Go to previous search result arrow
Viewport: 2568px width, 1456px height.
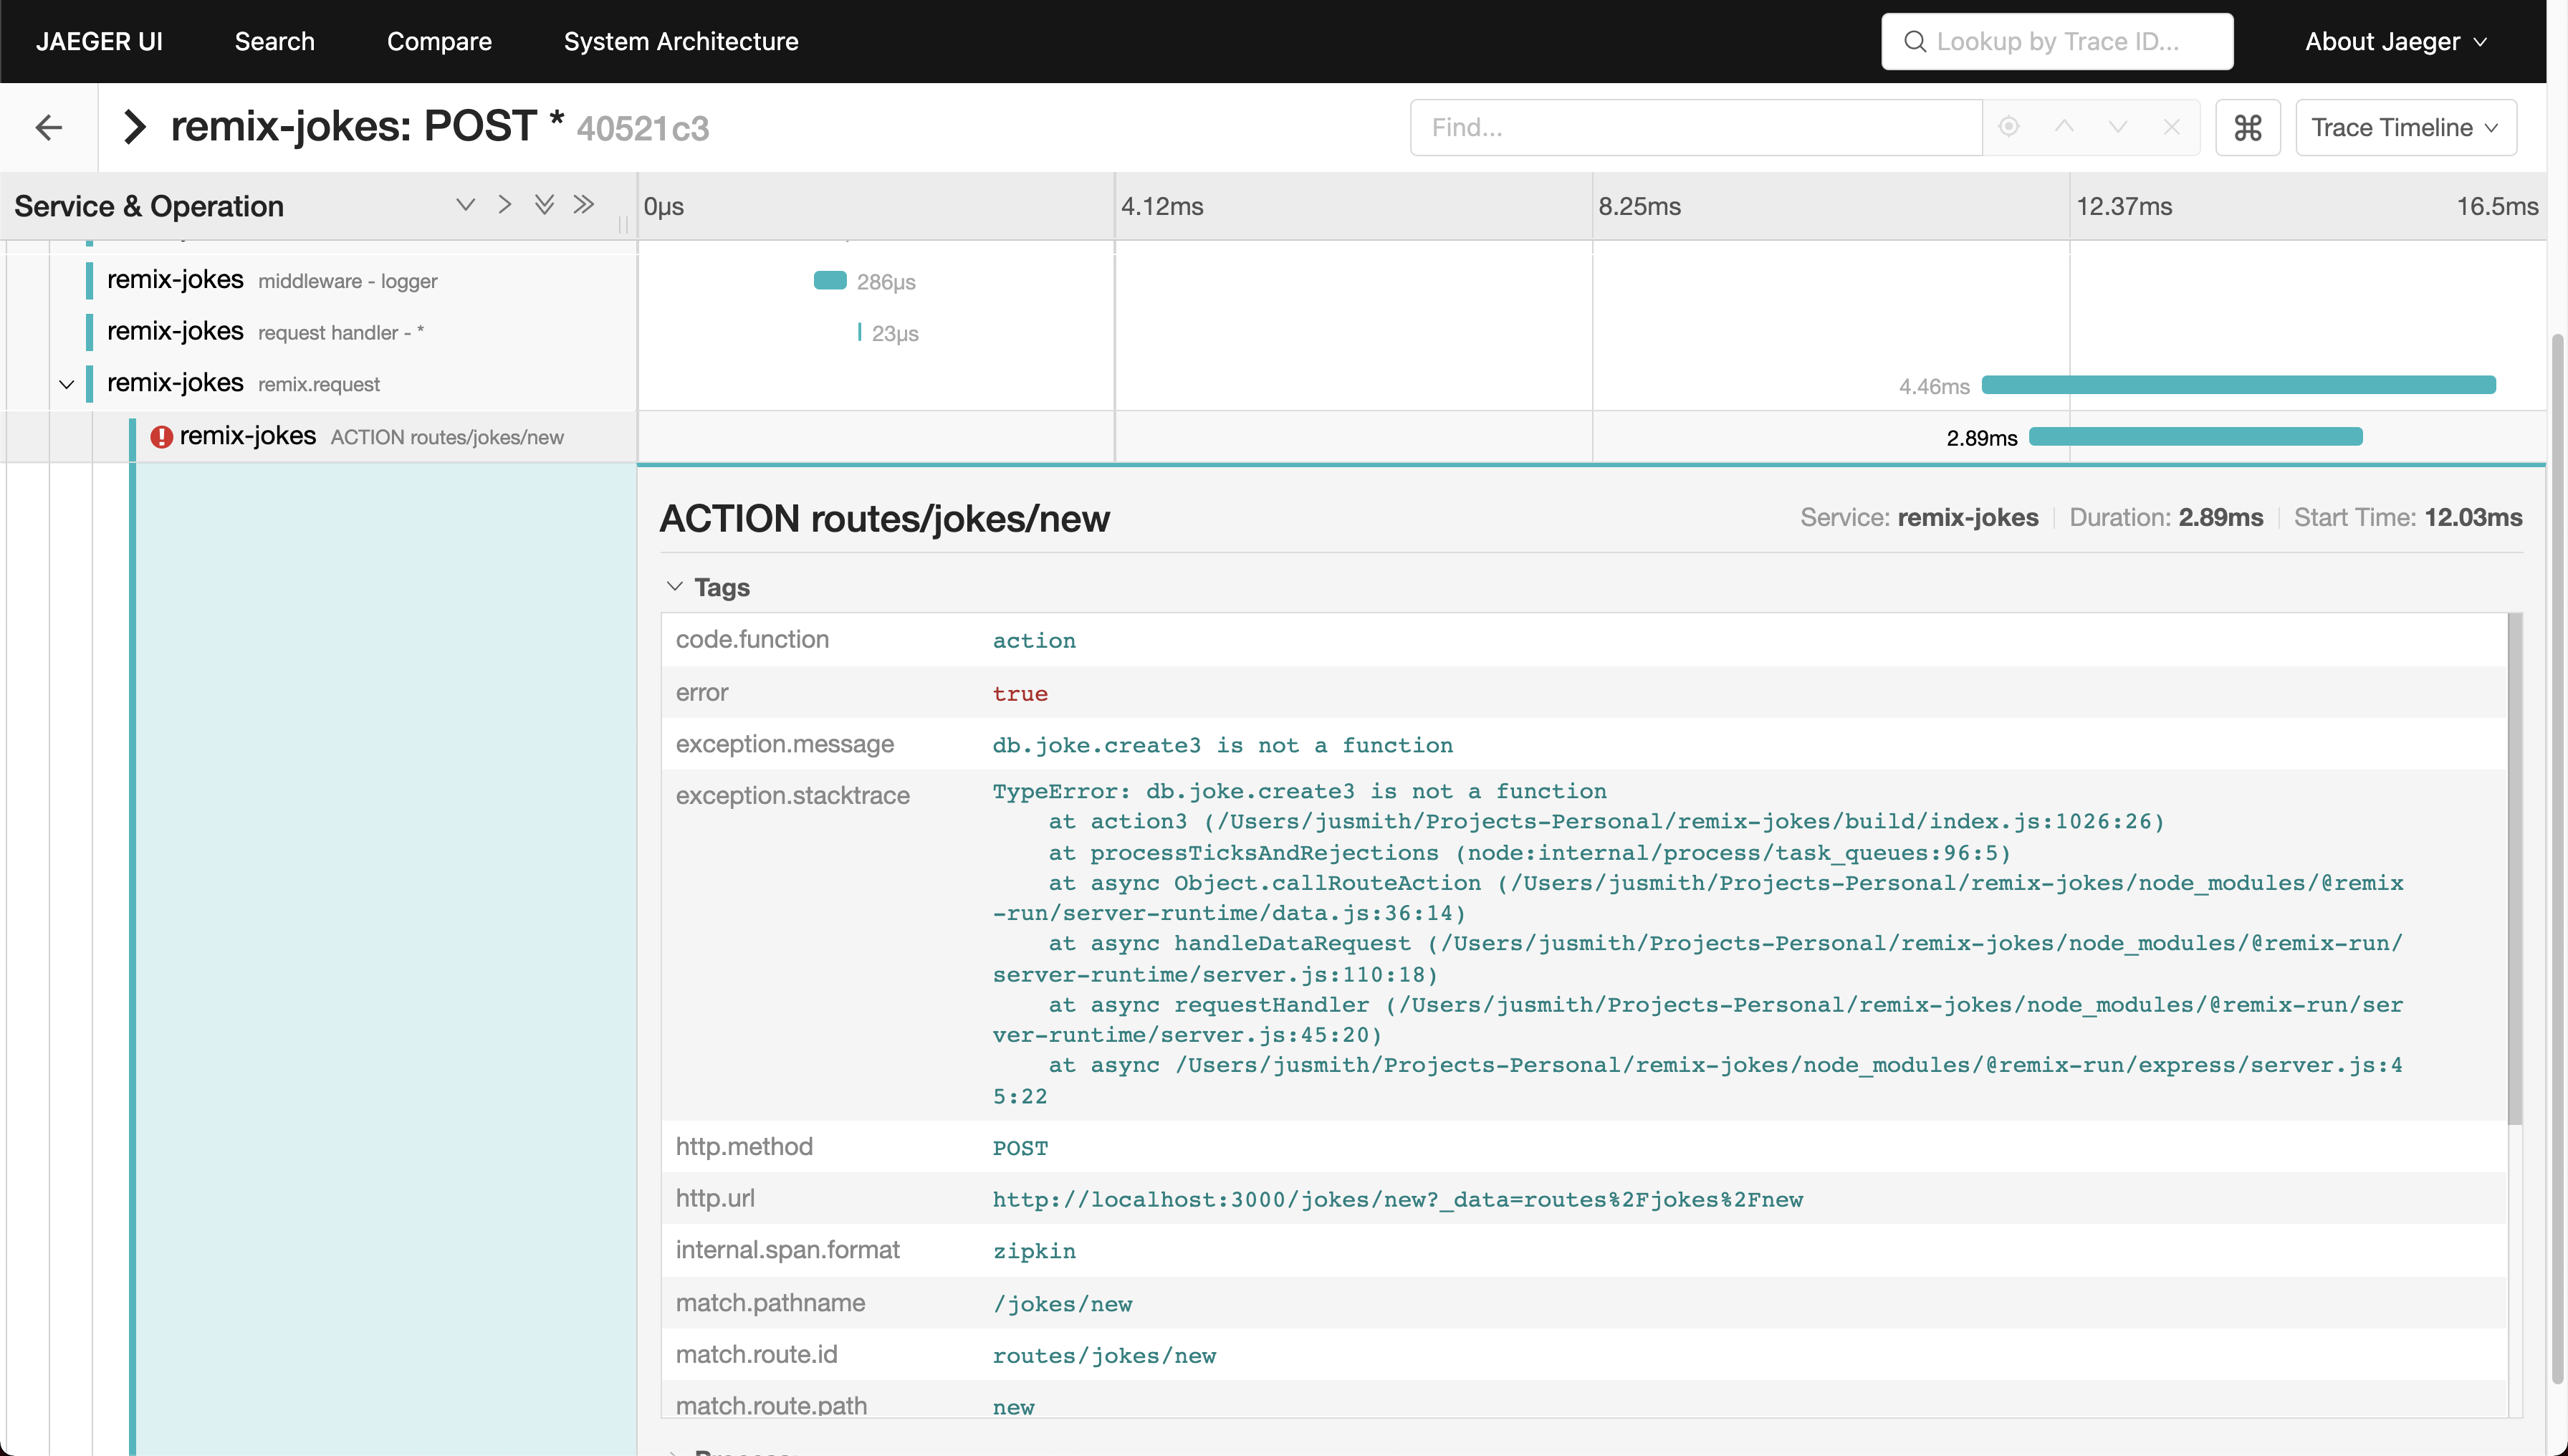point(2064,127)
